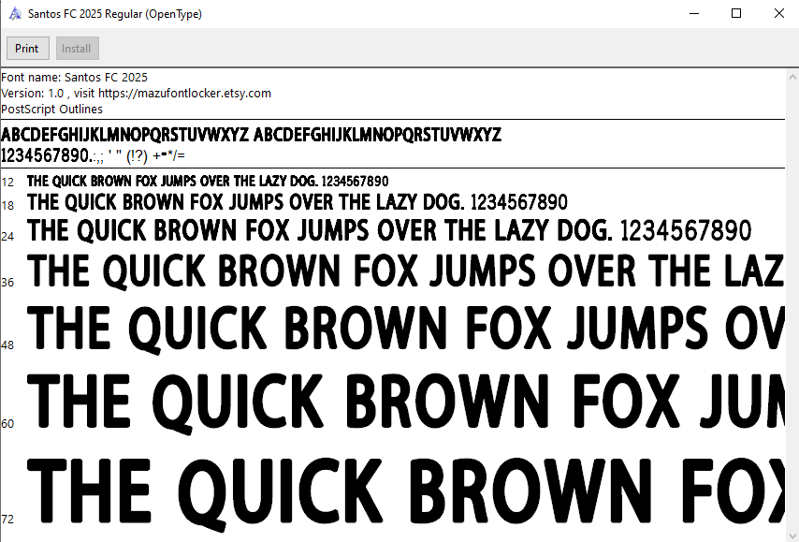Click the uppercase alphabet sample line
Image resolution: width=799 pixels, height=542 pixels.
coord(251,135)
